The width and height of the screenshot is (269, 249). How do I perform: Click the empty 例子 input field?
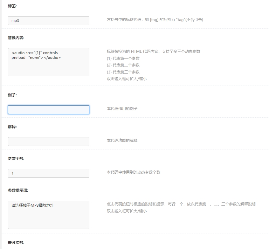coord(48,110)
